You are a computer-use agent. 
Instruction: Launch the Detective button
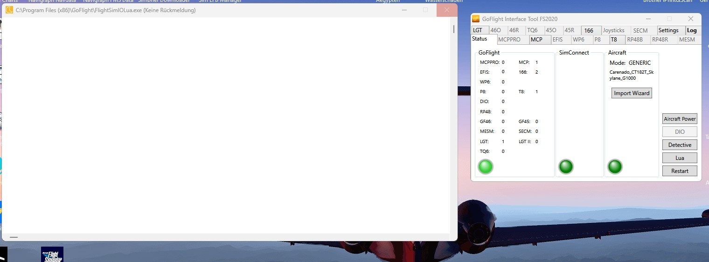[x=680, y=145]
